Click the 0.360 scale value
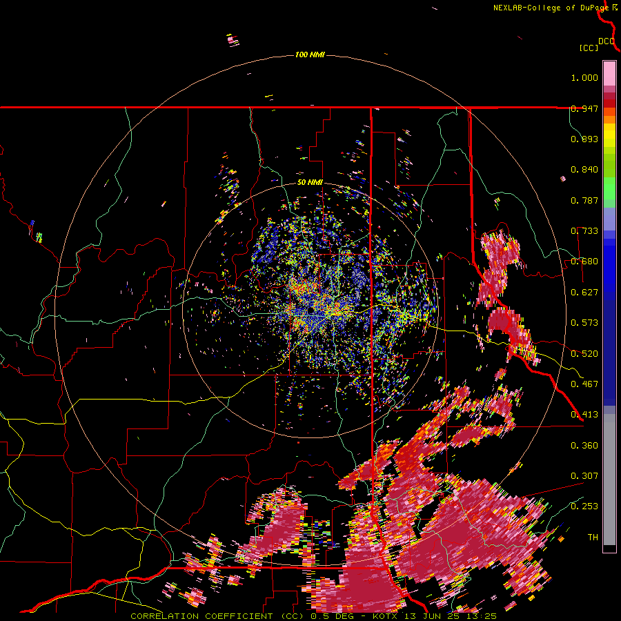 tap(584, 446)
